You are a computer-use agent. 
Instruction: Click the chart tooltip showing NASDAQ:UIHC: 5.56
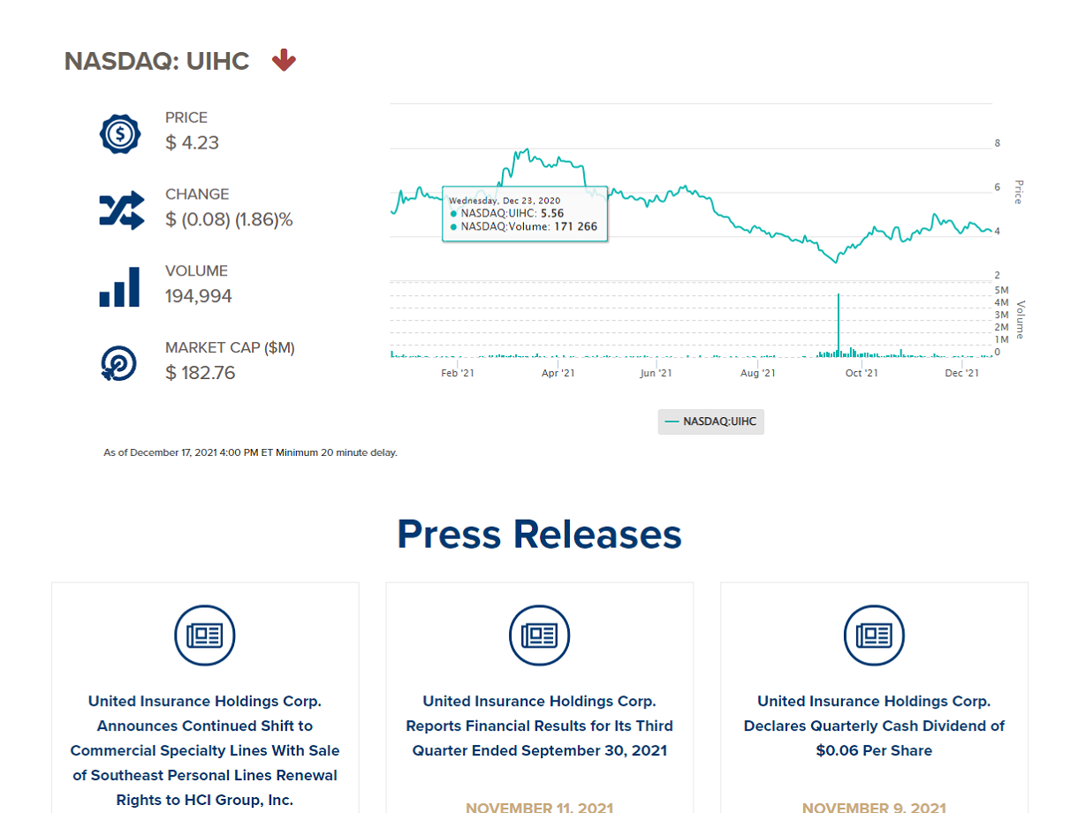pos(525,213)
